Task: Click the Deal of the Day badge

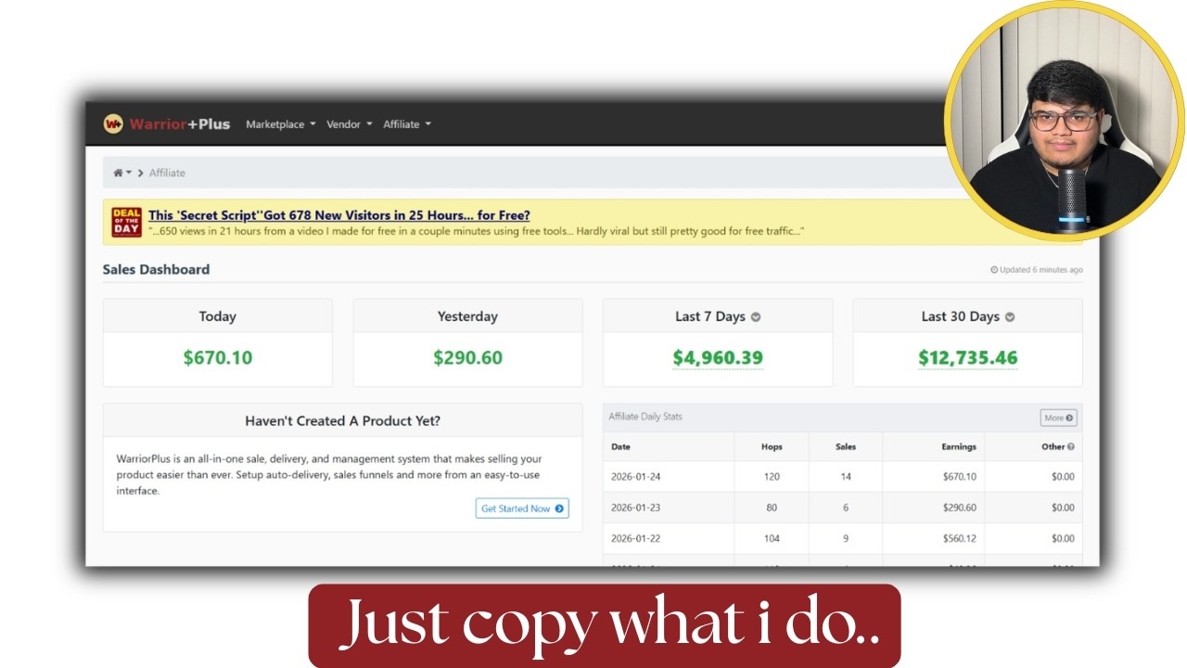Action: 127,222
